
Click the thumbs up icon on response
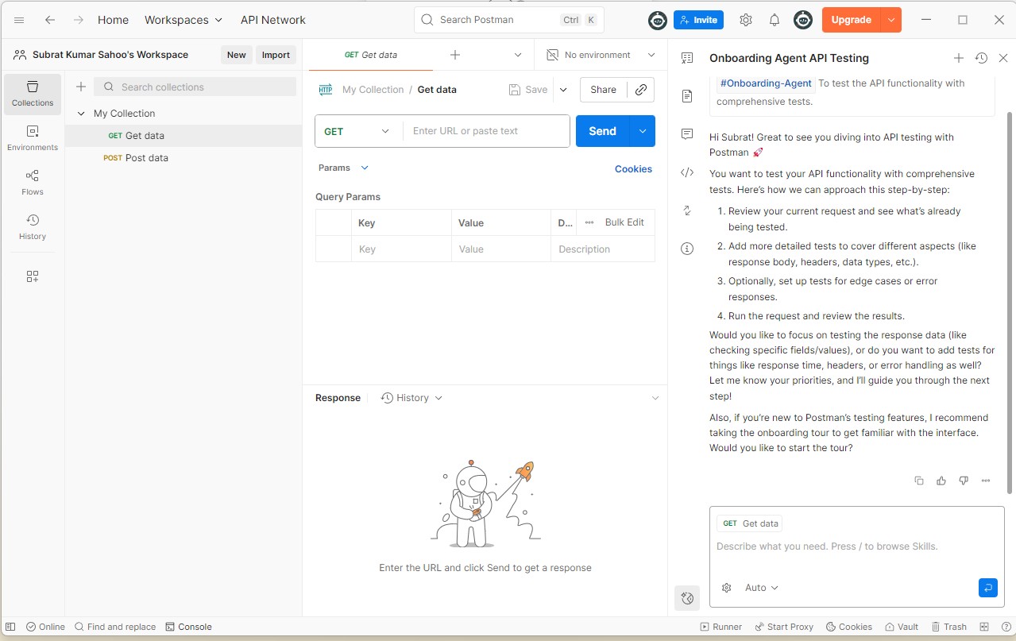(941, 481)
